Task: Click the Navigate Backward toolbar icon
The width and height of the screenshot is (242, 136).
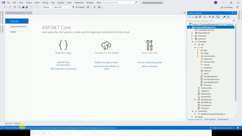Action: pyautogui.click(x=5, y=7)
